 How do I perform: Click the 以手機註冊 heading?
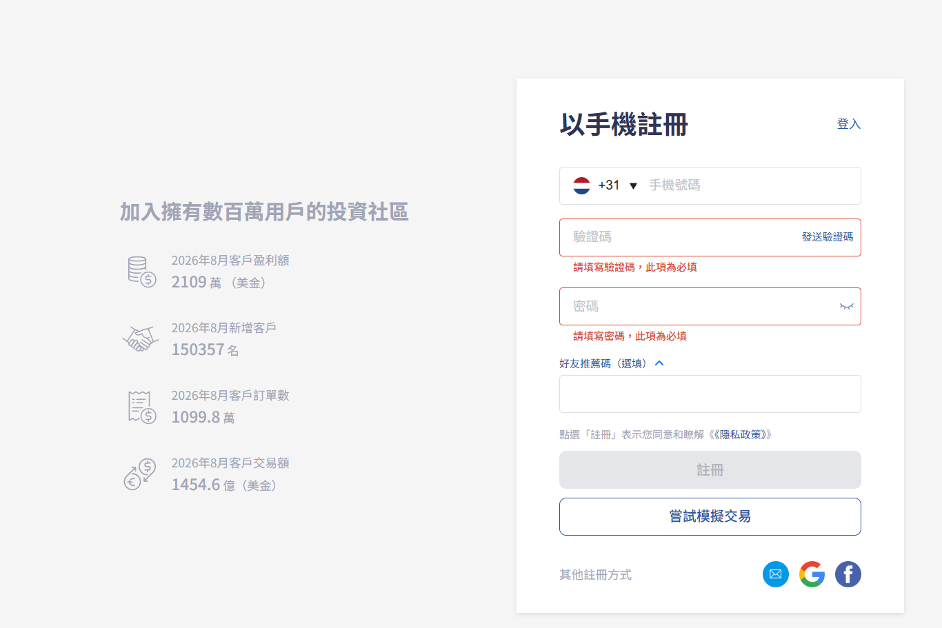tap(624, 125)
